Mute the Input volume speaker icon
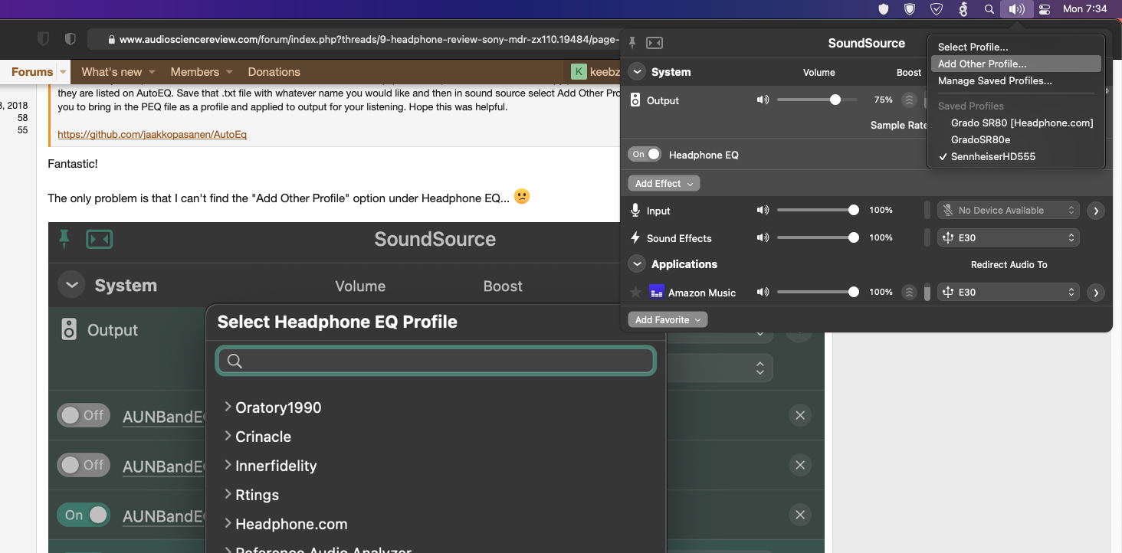This screenshot has width=1122, height=553. [x=763, y=210]
